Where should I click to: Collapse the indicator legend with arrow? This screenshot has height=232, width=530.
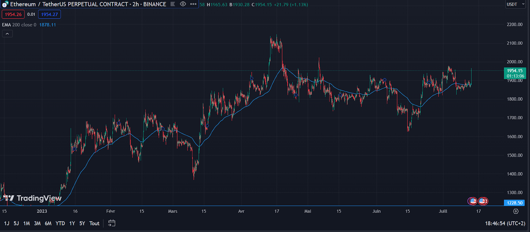tap(7, 33)
